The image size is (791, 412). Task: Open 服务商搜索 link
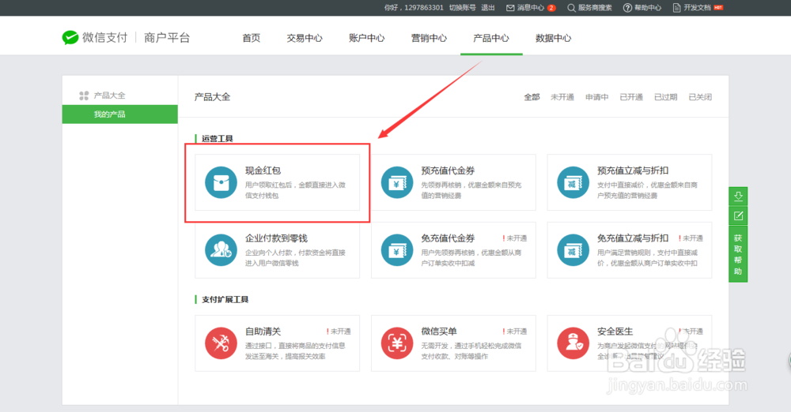pyautogui.click(x=595, y=8)
